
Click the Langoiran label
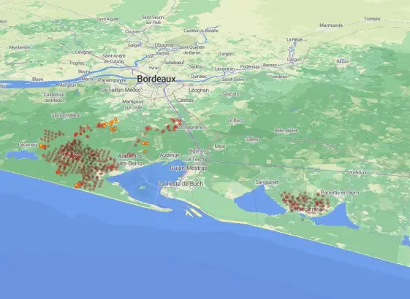(224, 69)
